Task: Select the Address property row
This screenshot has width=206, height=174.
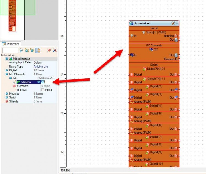Action: pyautogui.click(x=29, y=82)
